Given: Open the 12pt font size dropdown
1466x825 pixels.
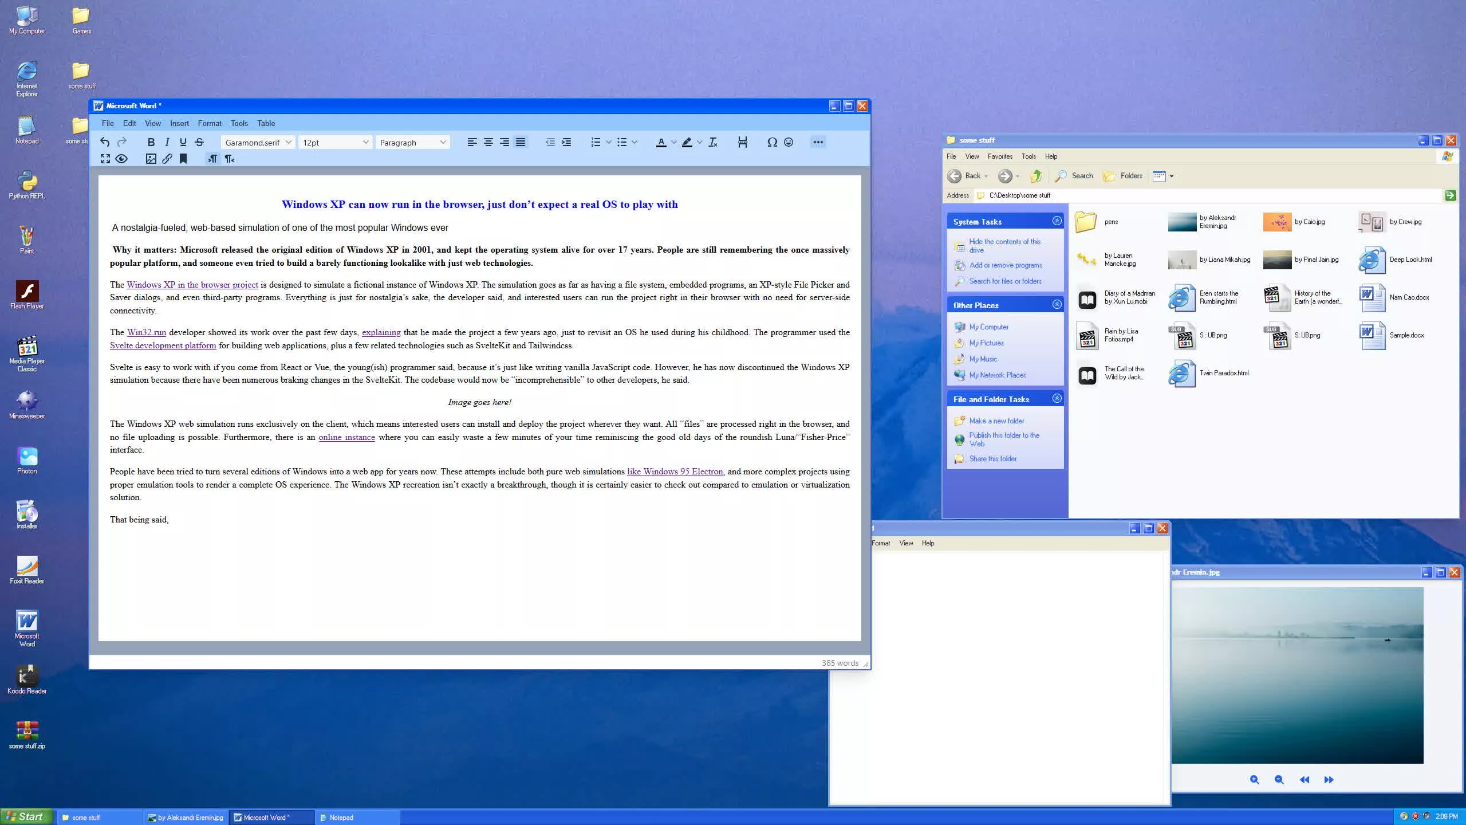Looking at the screenshot, I should pos(335,142).
